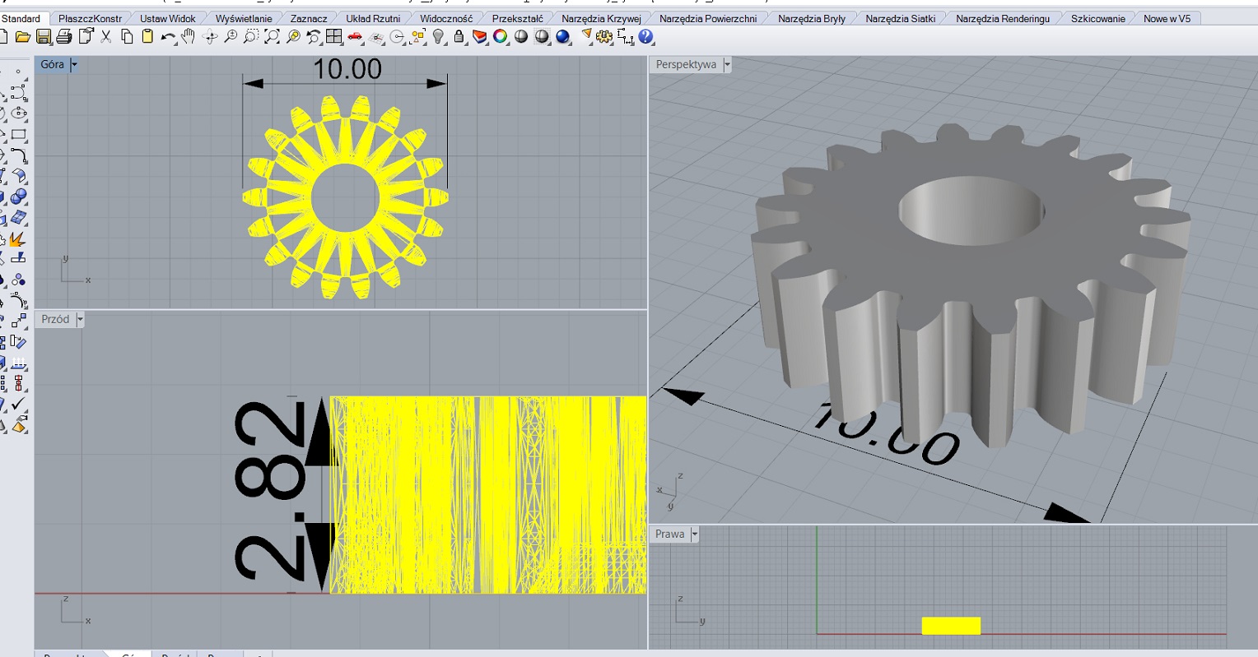1258x657 pixels.
Task: Open Set View car icon
Action: [355, 36]
